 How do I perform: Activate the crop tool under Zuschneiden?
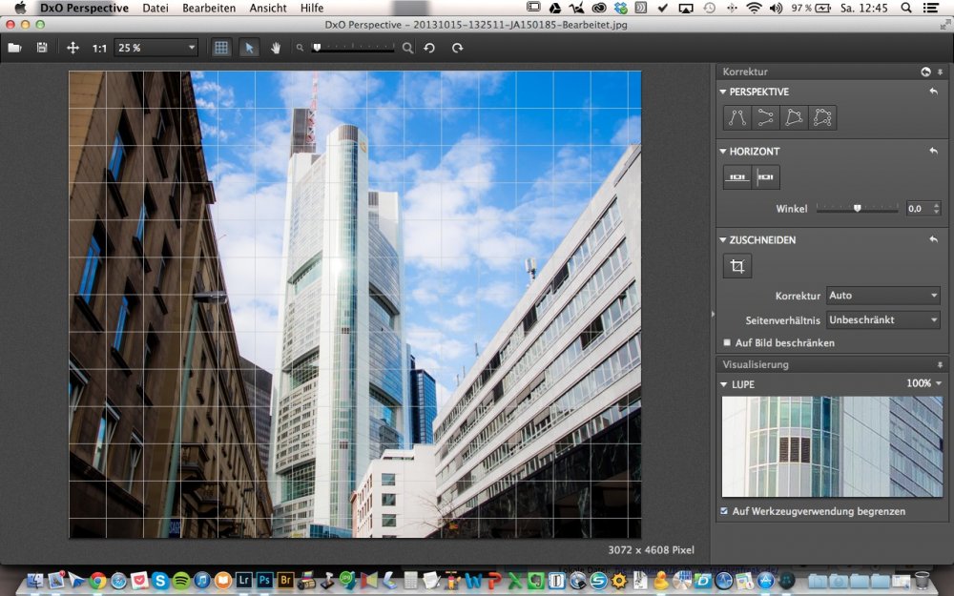(x=736, y=266)
